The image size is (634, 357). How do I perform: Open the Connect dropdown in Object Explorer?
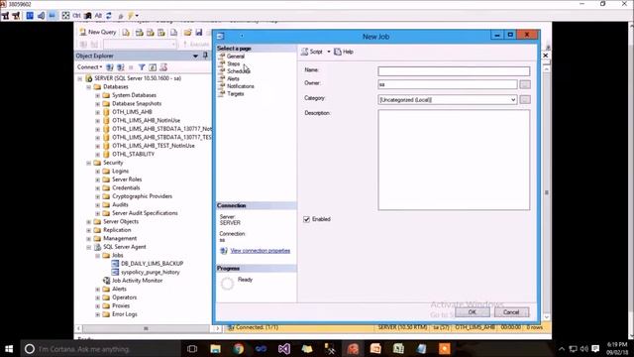89,67
